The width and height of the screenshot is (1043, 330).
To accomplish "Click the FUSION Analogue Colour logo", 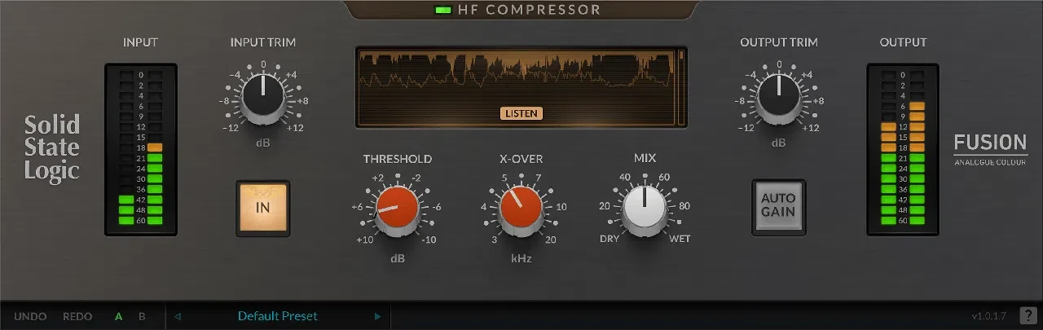I will pyautogui.click(x=990, y=148).
